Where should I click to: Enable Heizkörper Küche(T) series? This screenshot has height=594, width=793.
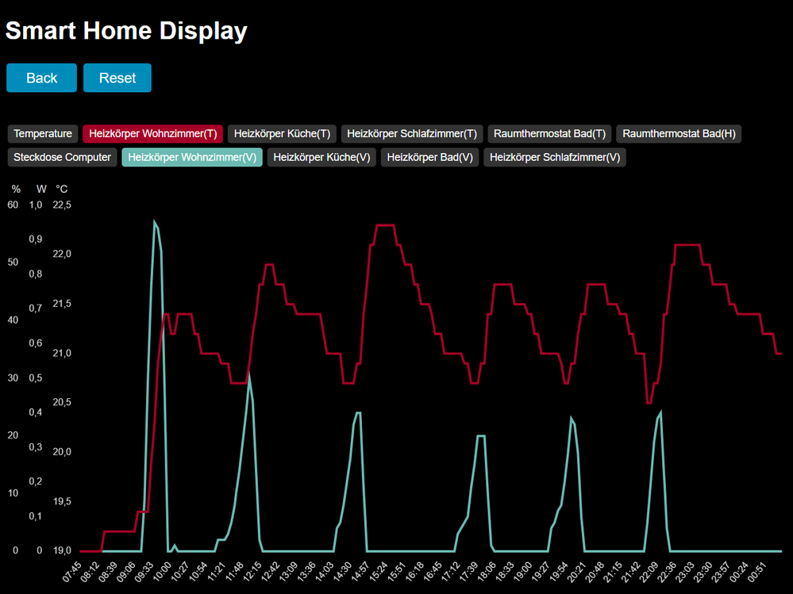coord(282,133)
